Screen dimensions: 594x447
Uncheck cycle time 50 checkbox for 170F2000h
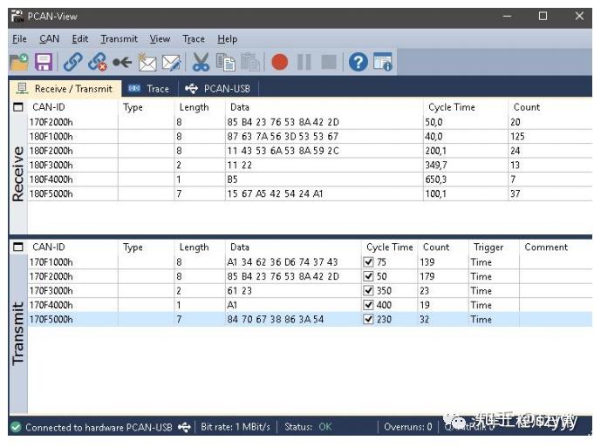[368, 276]
